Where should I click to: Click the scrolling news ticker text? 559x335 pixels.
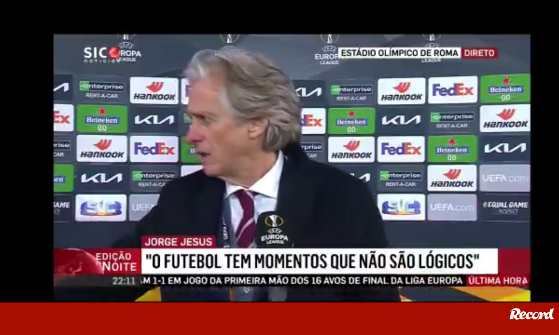pos(301,281)
